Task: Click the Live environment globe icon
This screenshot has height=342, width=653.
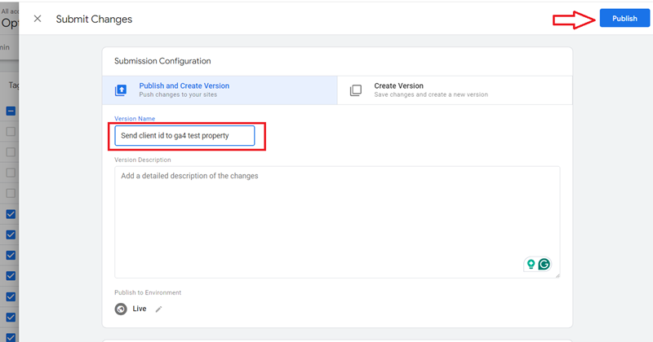Action: tap(121, 309)
